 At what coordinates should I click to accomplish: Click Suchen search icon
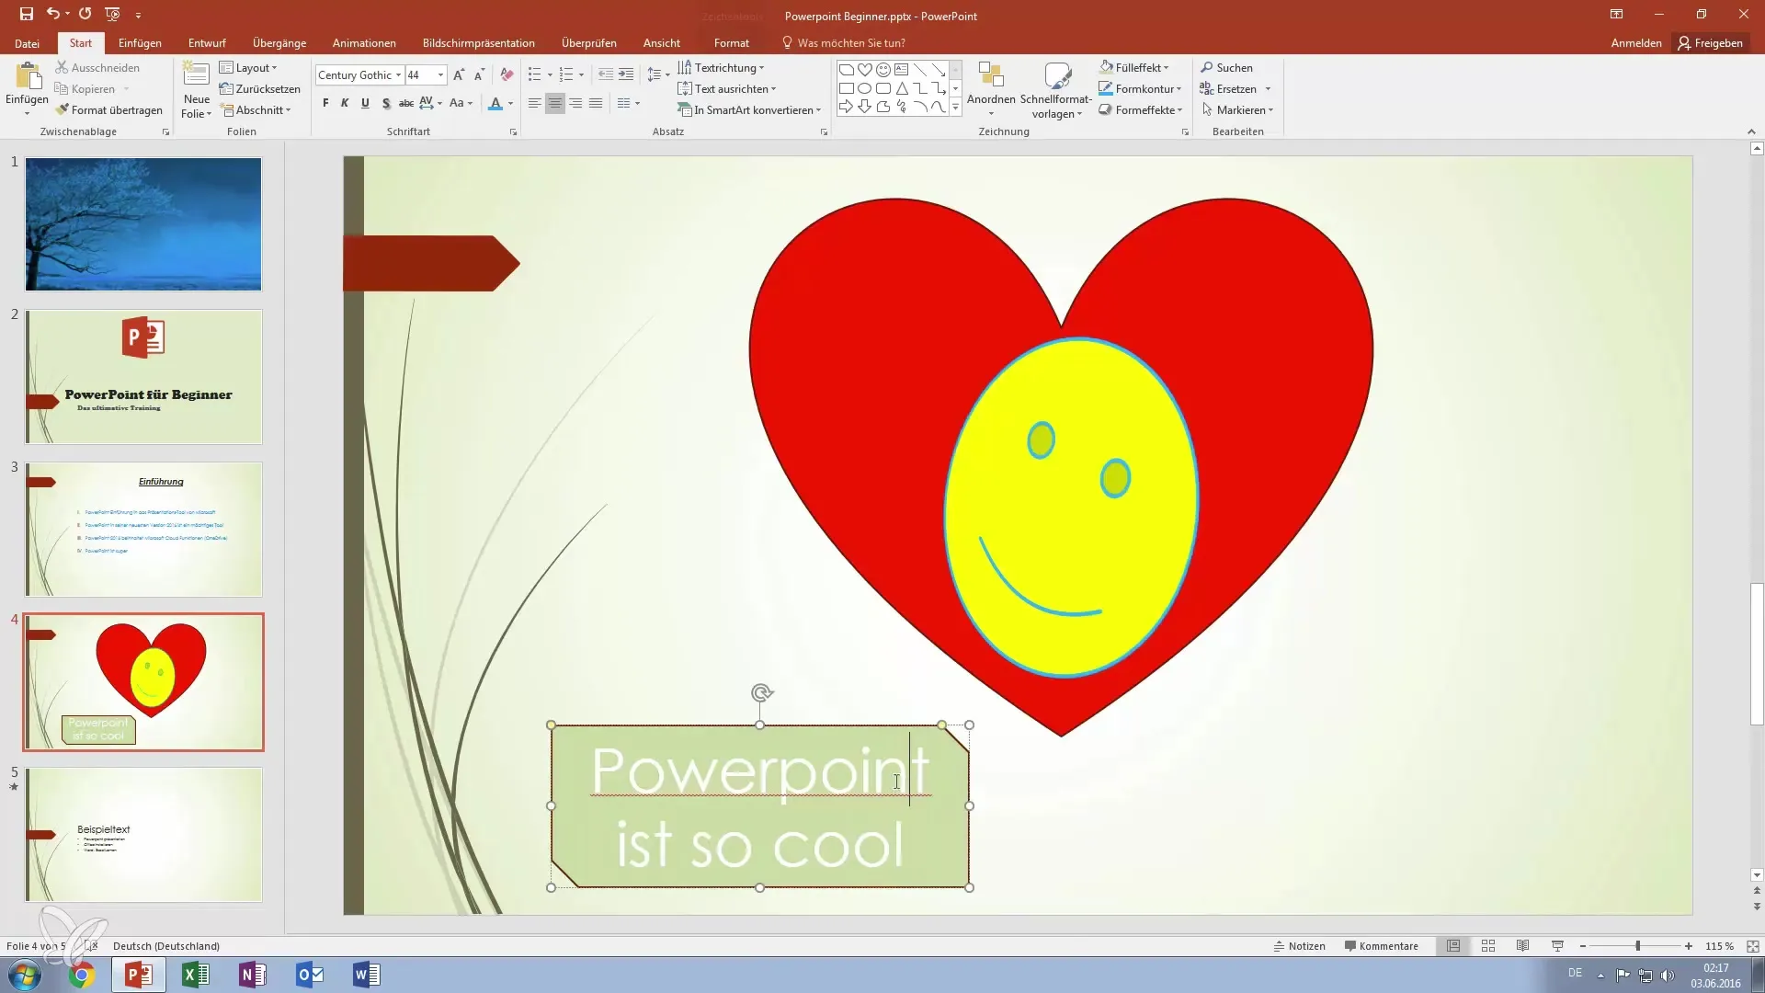(1226, 68)
